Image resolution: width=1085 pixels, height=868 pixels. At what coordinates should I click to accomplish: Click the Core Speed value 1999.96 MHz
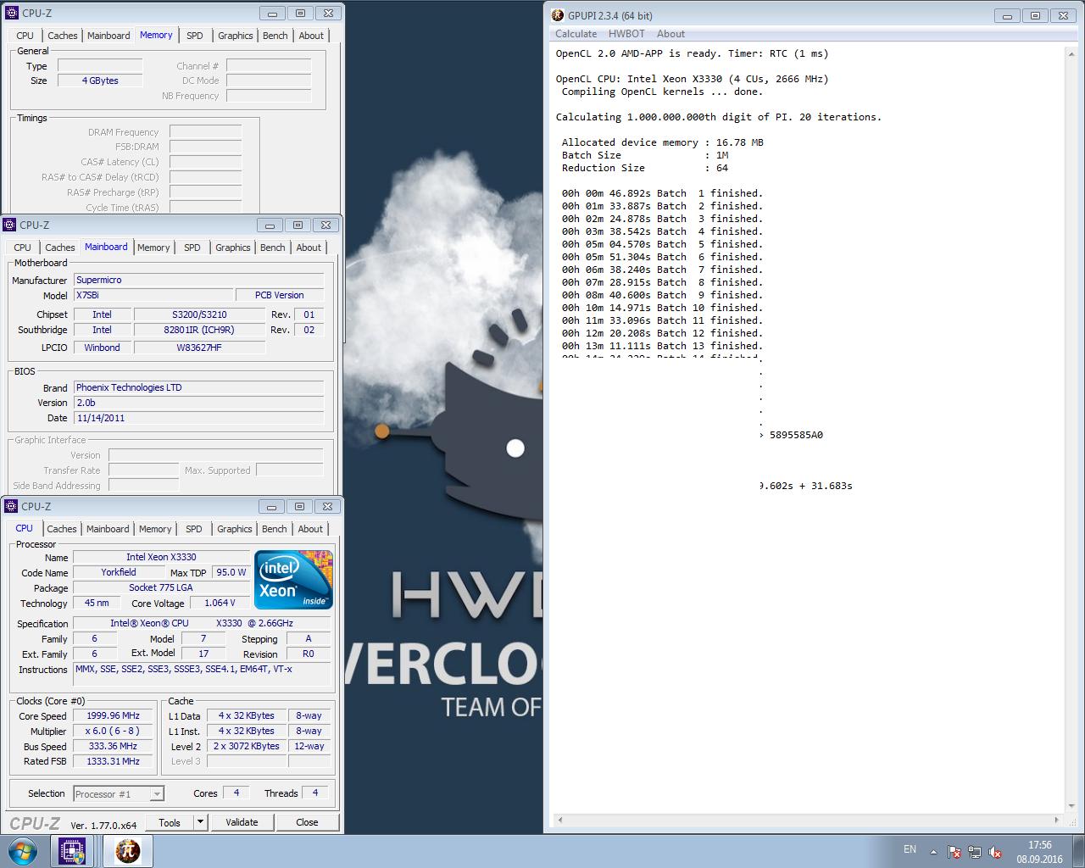[113, 715]
